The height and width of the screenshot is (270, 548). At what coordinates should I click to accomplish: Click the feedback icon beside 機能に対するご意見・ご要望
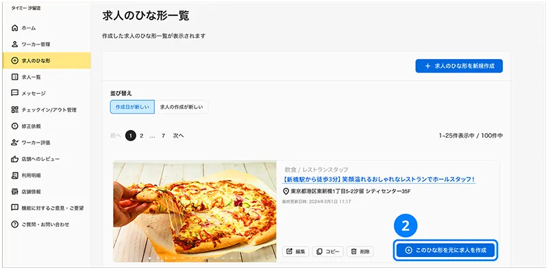[14, 208]
